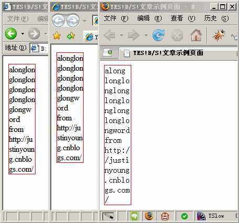Open Back history dropdown in IE6 window
Viewport: 239px width, 223px height.
coord(22,34)
